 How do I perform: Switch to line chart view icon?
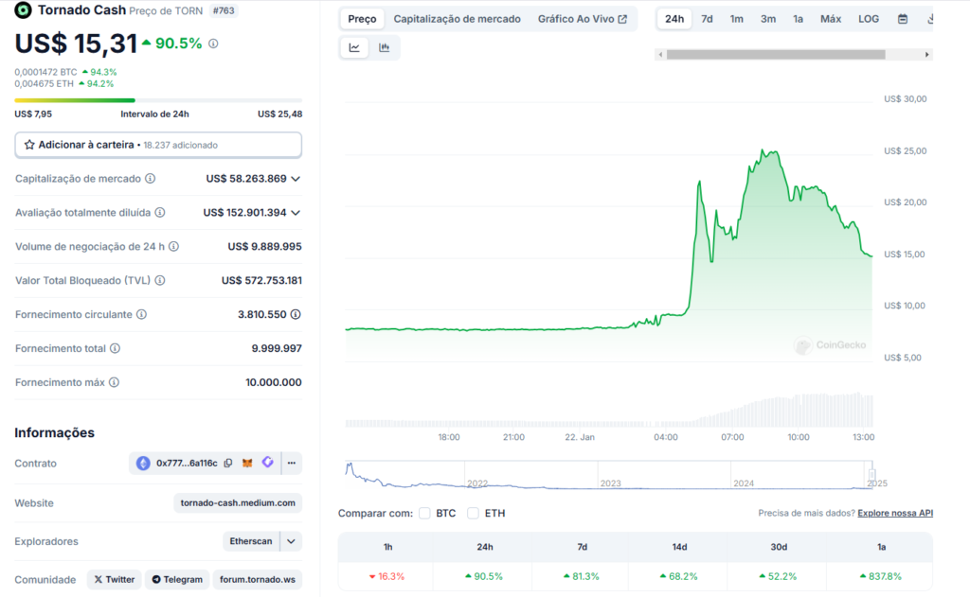point(354,47)
